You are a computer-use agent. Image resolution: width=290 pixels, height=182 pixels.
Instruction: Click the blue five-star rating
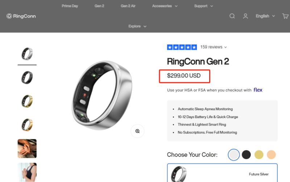[x=182, y=47]
